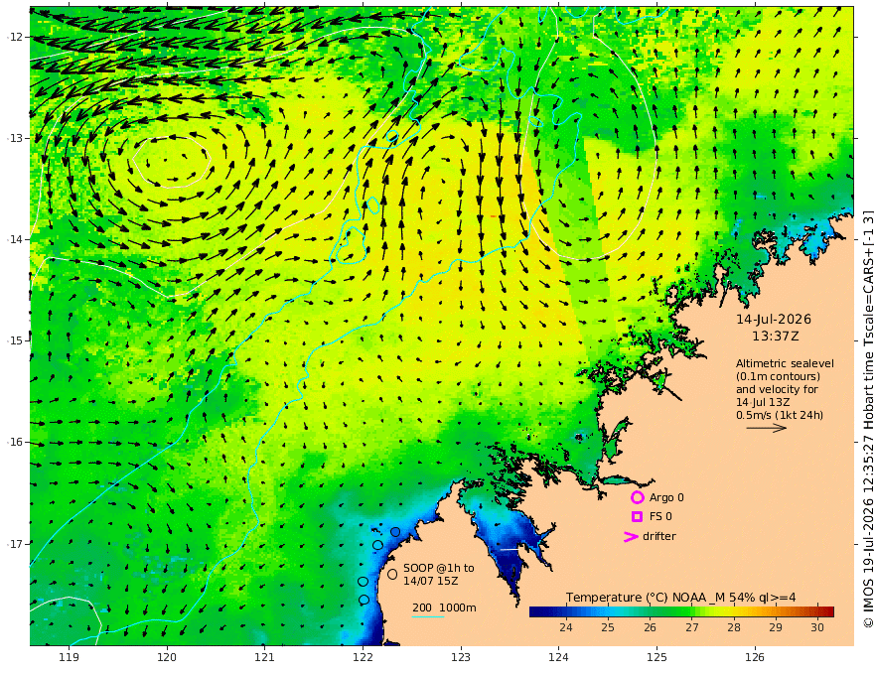Click longitude axis label '125'
The height and width of the screenshot is (675, 874).
(657, 657)
